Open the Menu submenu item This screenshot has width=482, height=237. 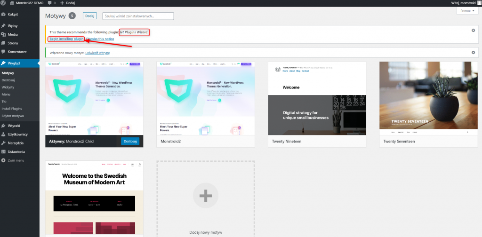[6, 94]
